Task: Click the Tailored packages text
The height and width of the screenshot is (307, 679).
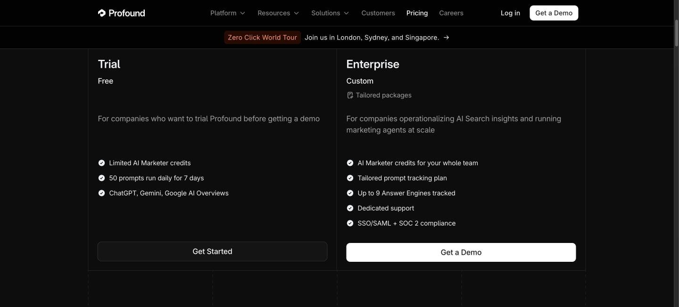Action: [x=383, y=95]
